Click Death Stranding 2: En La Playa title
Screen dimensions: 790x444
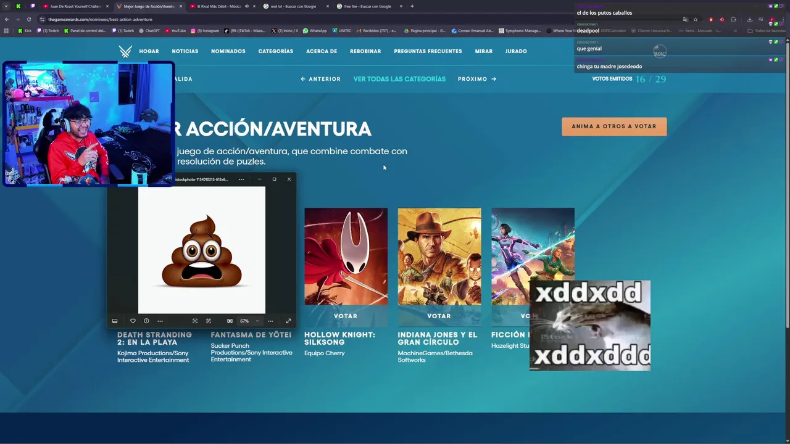pos(154,339)
